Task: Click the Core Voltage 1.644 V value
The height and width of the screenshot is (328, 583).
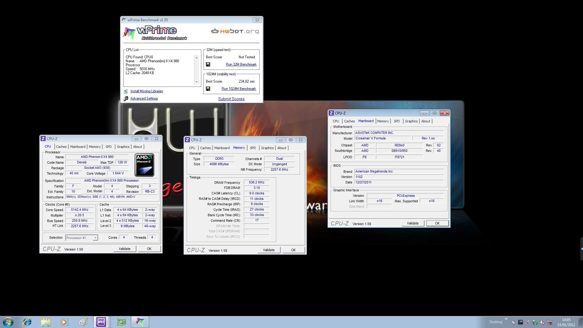Action: point(118,173)
